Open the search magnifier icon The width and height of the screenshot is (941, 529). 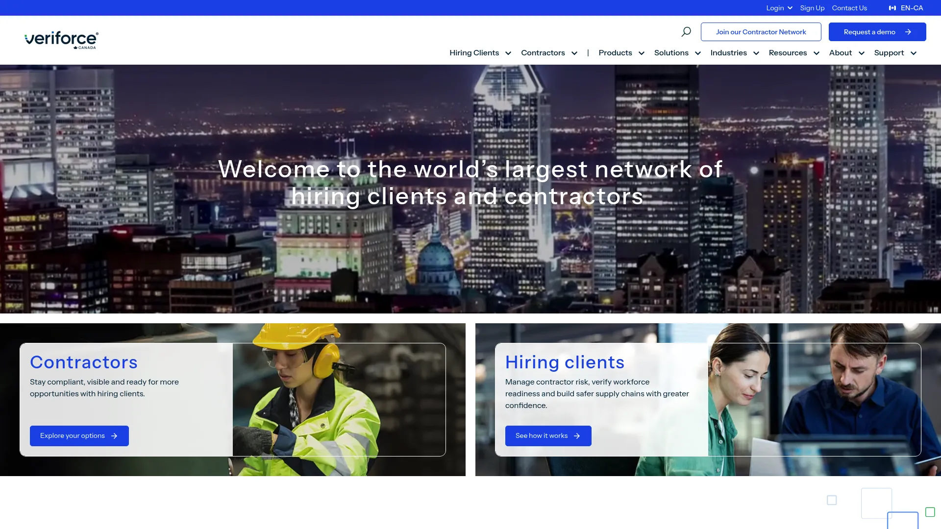click(686, 32)
